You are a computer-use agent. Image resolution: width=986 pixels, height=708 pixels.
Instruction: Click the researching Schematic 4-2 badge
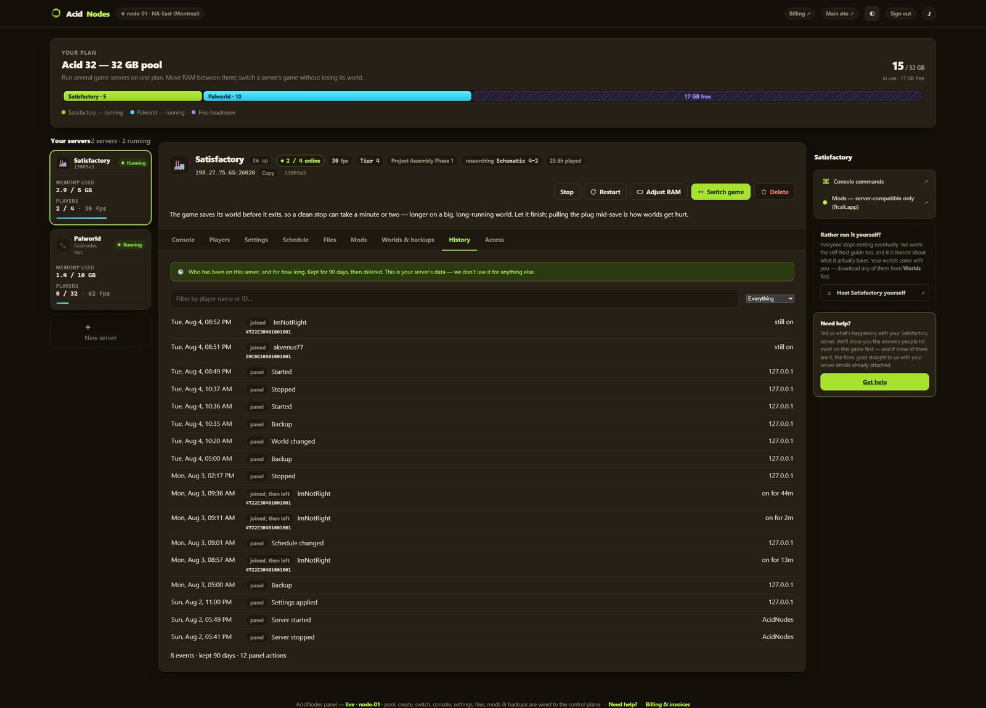502,161
